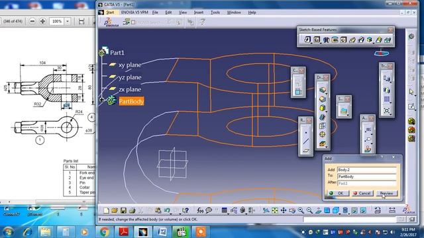Select the Mirror tool in Transformation toolbar
424x238 pixels.
pyautogui.click(x=387, y=90)
